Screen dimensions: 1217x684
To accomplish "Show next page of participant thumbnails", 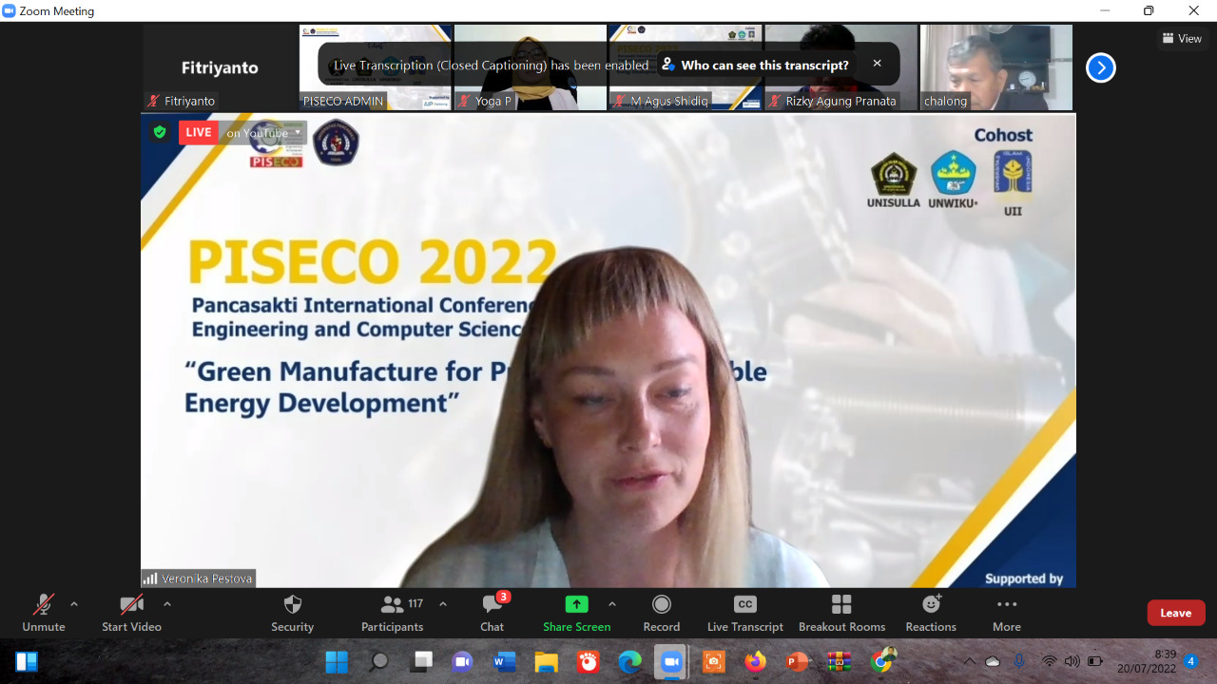I will pos(1101,67).
